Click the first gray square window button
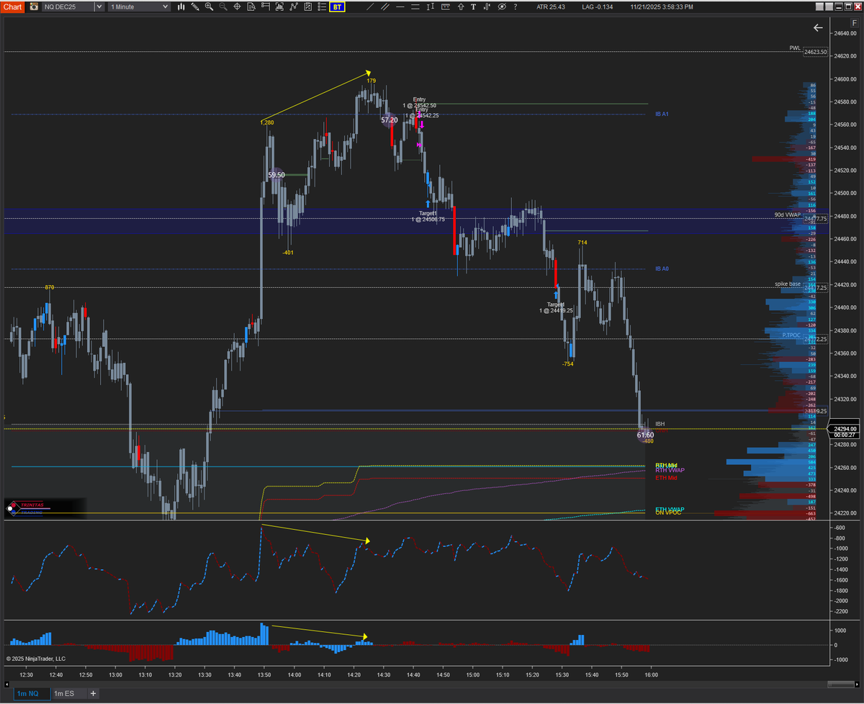The image size is (864, 704). tap(821, 6)
